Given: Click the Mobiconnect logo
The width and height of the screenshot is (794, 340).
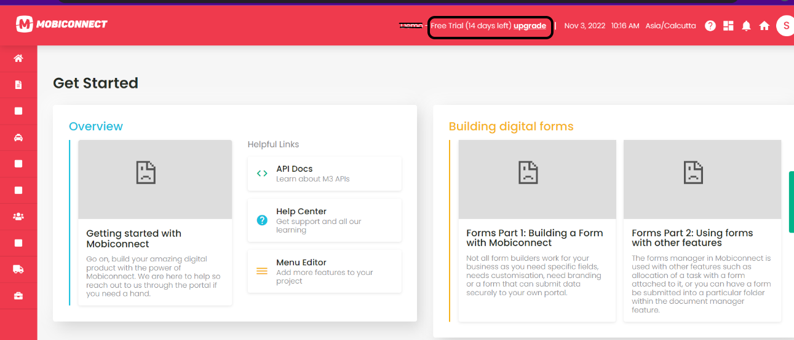Looking at the screenshot, I should click(x=62, y=24).
